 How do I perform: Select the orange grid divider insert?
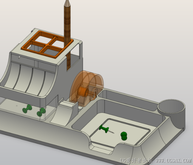tap(47, 44)
